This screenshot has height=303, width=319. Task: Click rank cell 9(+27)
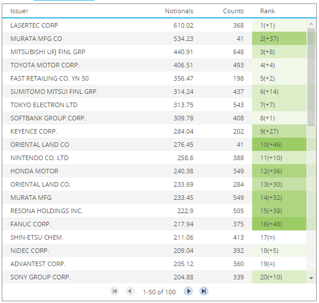(279, 131)
